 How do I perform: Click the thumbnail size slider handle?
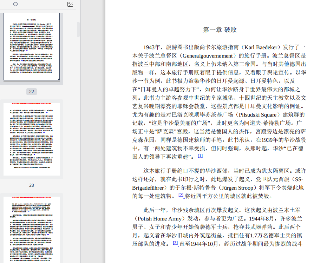pyautogui.click(x=15, y=4)
